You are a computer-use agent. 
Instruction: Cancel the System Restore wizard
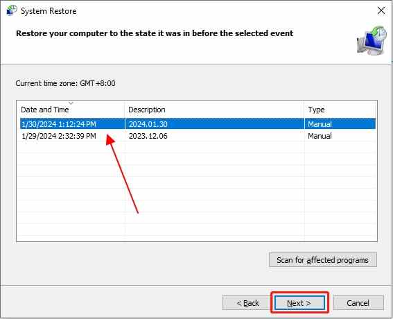pos(358,303)
